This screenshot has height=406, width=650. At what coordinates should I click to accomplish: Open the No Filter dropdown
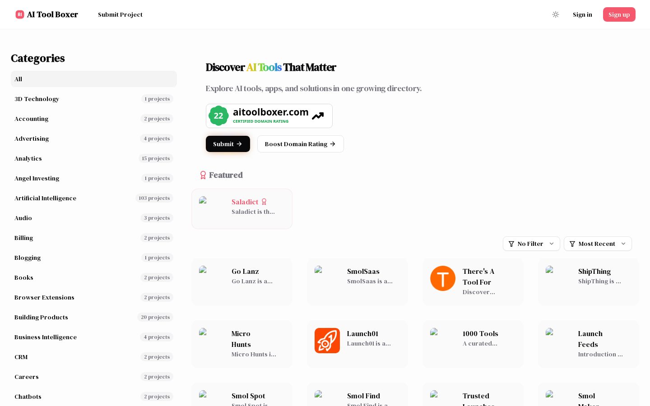[x=531, y=244]
